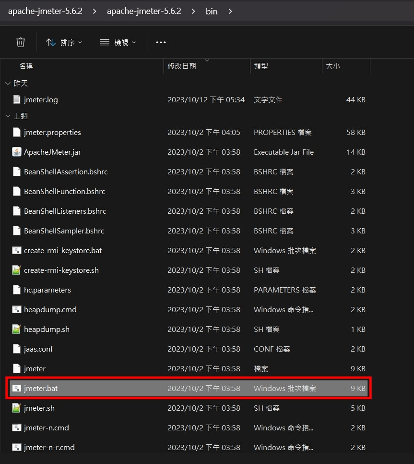
Task: Click the first apache-jmeter-5.6.2 breadcrumb
Action: click(45, 11)
